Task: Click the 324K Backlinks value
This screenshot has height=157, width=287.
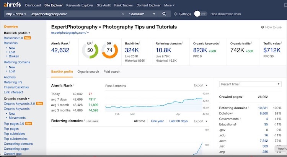Action: pos(132,50)
